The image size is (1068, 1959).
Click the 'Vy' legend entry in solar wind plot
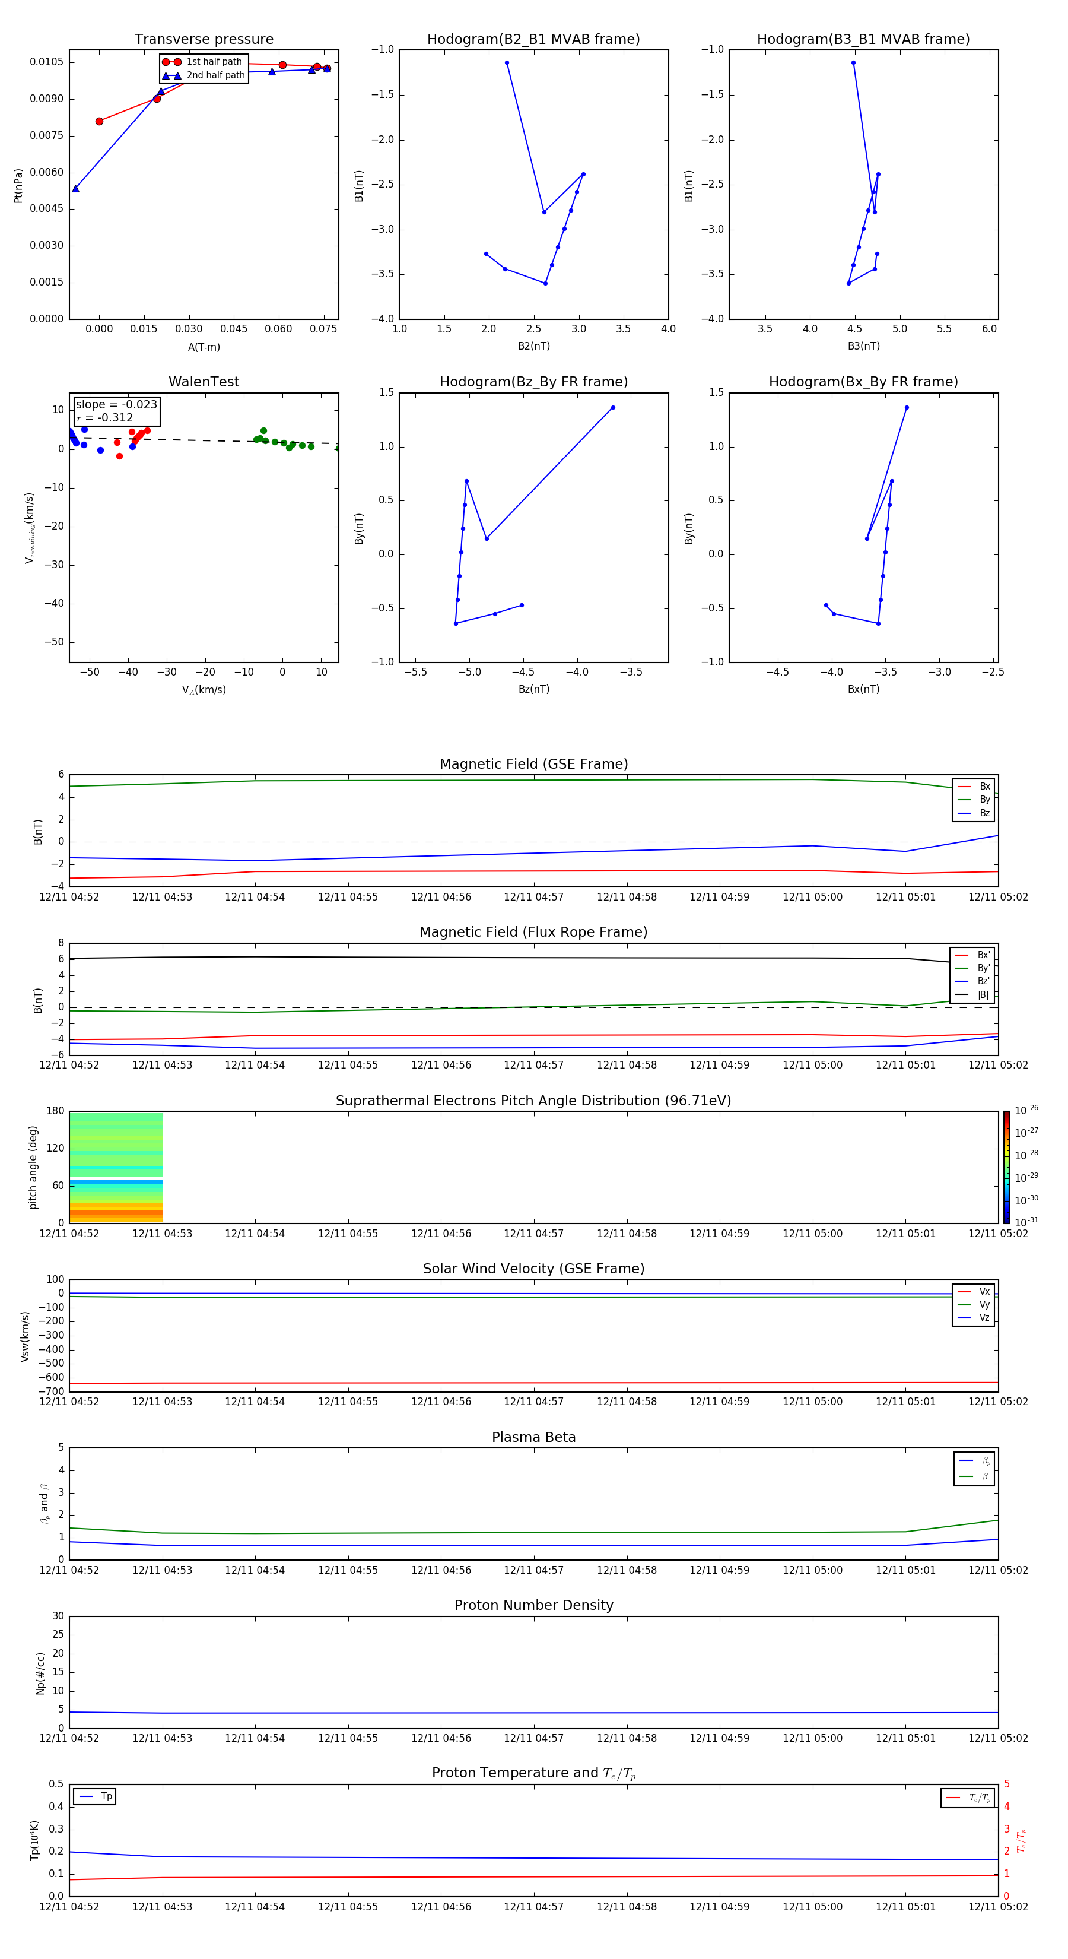click(x=974, y=1305)
